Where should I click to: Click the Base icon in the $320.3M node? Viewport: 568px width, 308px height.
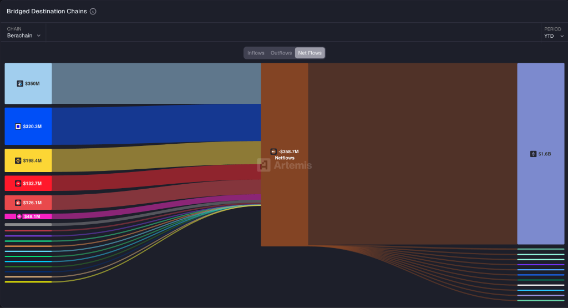click(18, 127)
